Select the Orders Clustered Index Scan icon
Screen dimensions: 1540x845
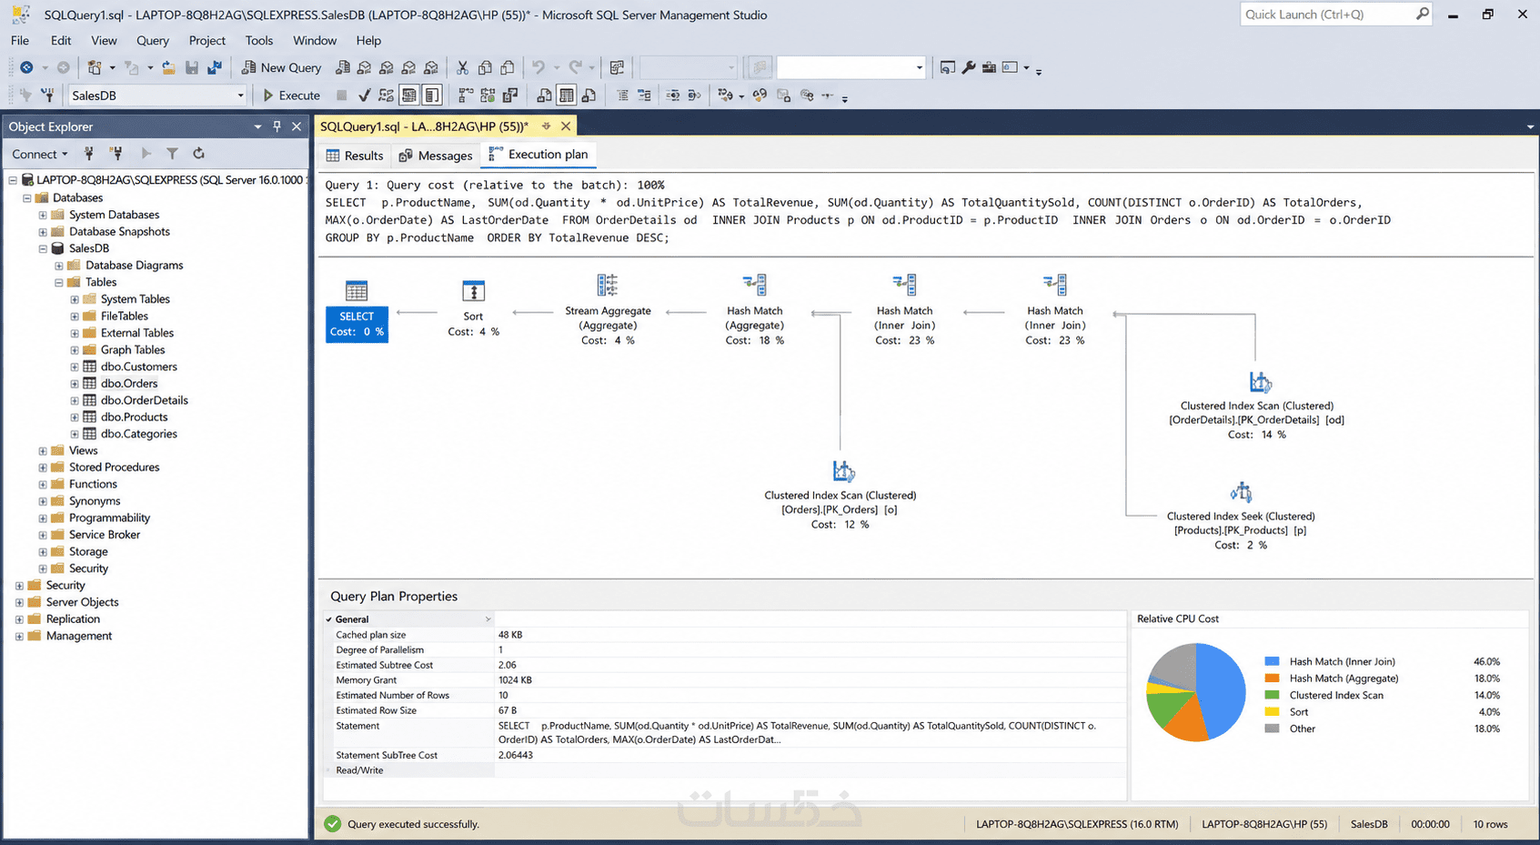[843, 470]
